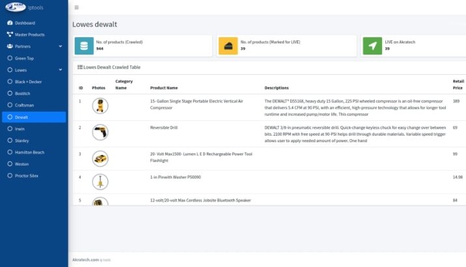Click the Category Name column header
Screen dimensions: 466x267
click(x=124, y=84)
